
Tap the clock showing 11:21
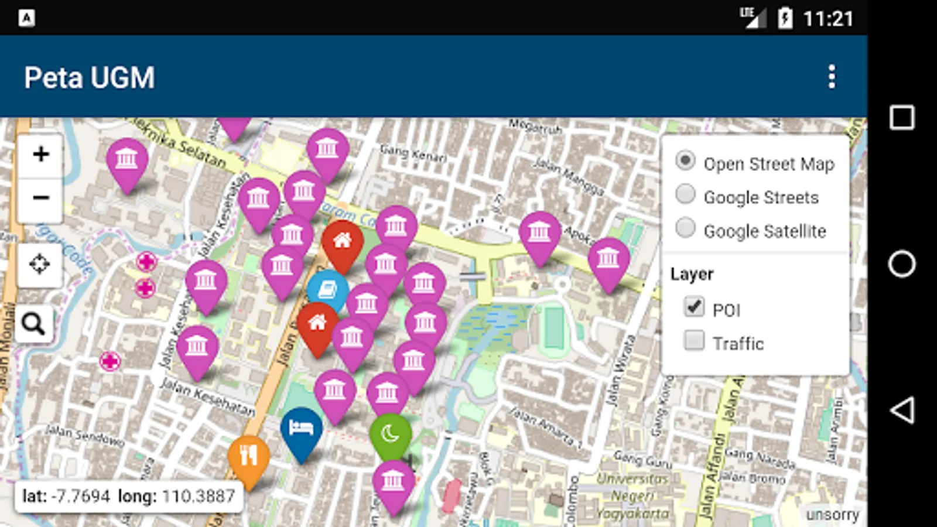point(828,19)
